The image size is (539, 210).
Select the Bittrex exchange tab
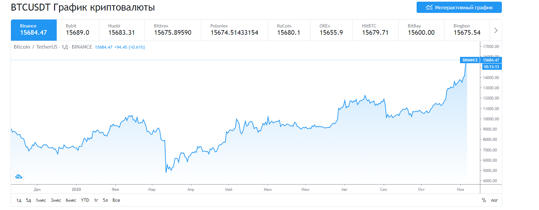173,30
